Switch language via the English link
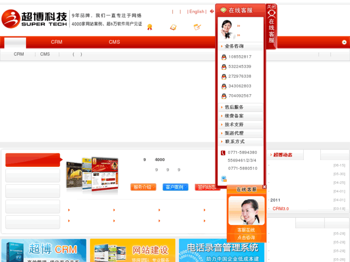 [196, 12]
